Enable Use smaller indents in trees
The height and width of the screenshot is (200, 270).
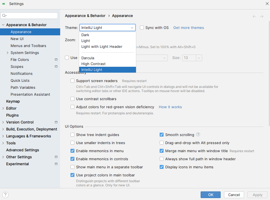click(72, 143)
